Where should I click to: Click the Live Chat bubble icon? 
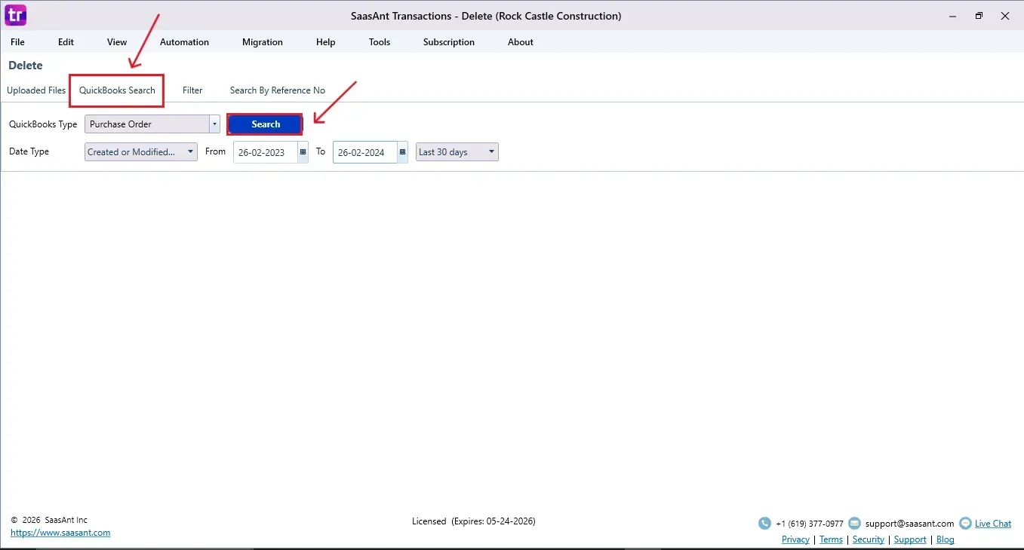[x=965, y=524]
